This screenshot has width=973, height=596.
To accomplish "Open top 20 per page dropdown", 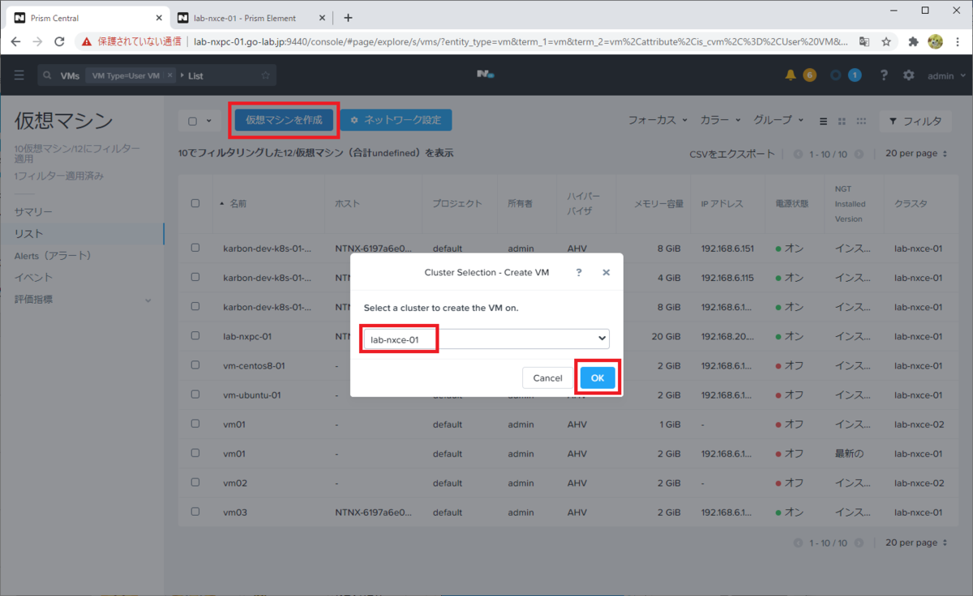I will tap(916, 153).
